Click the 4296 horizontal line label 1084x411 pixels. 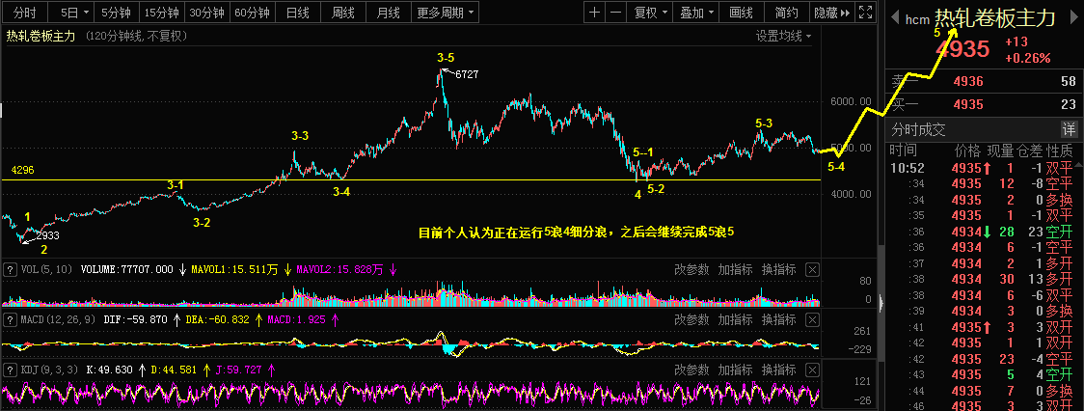pos(23,170)
